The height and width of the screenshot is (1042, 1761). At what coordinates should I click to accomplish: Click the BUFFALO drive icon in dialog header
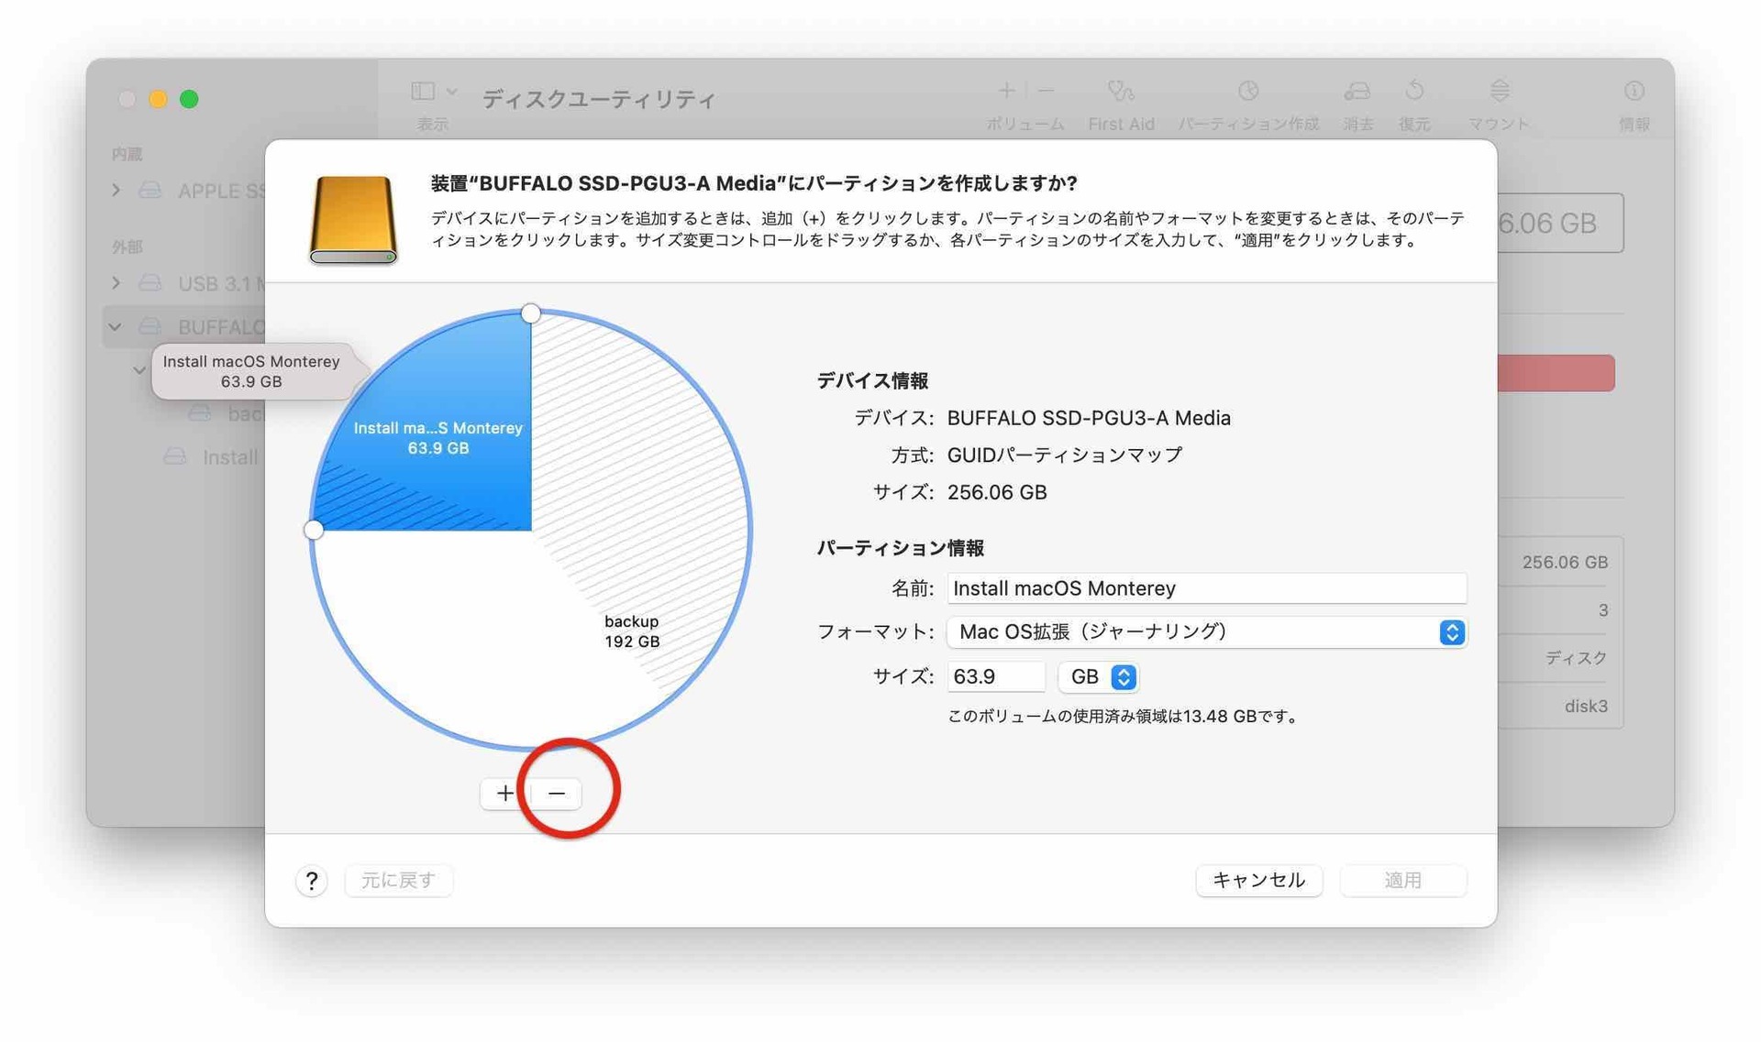click(353, 219)
